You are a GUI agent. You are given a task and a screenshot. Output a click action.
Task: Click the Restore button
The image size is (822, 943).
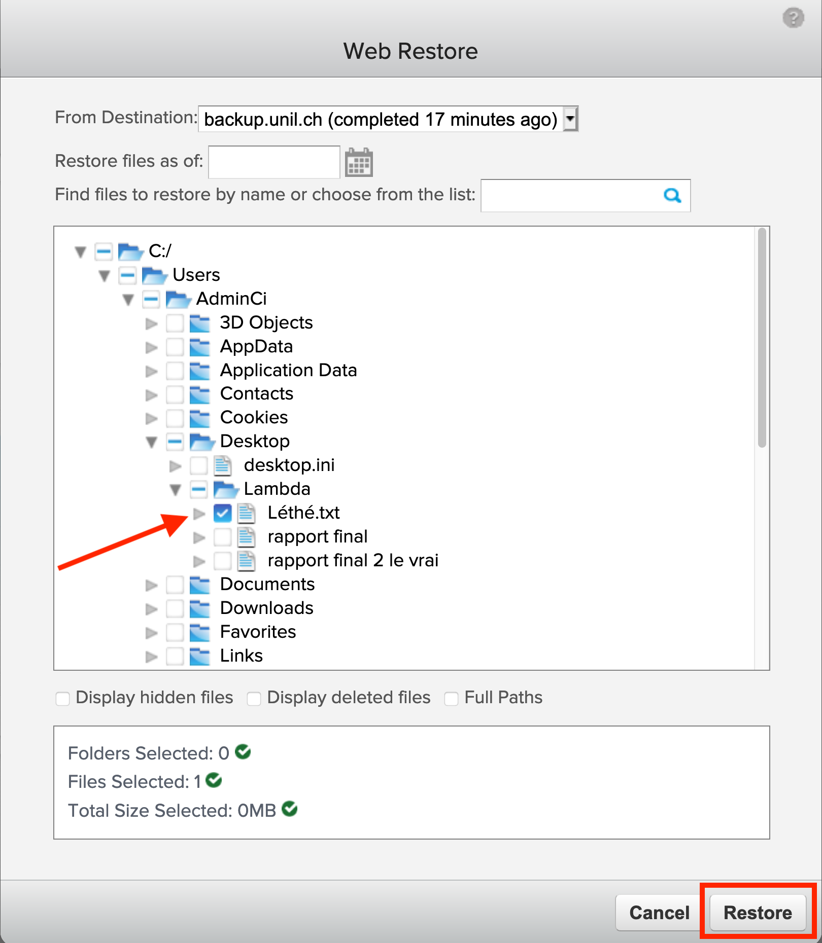[x=757, y=913]
